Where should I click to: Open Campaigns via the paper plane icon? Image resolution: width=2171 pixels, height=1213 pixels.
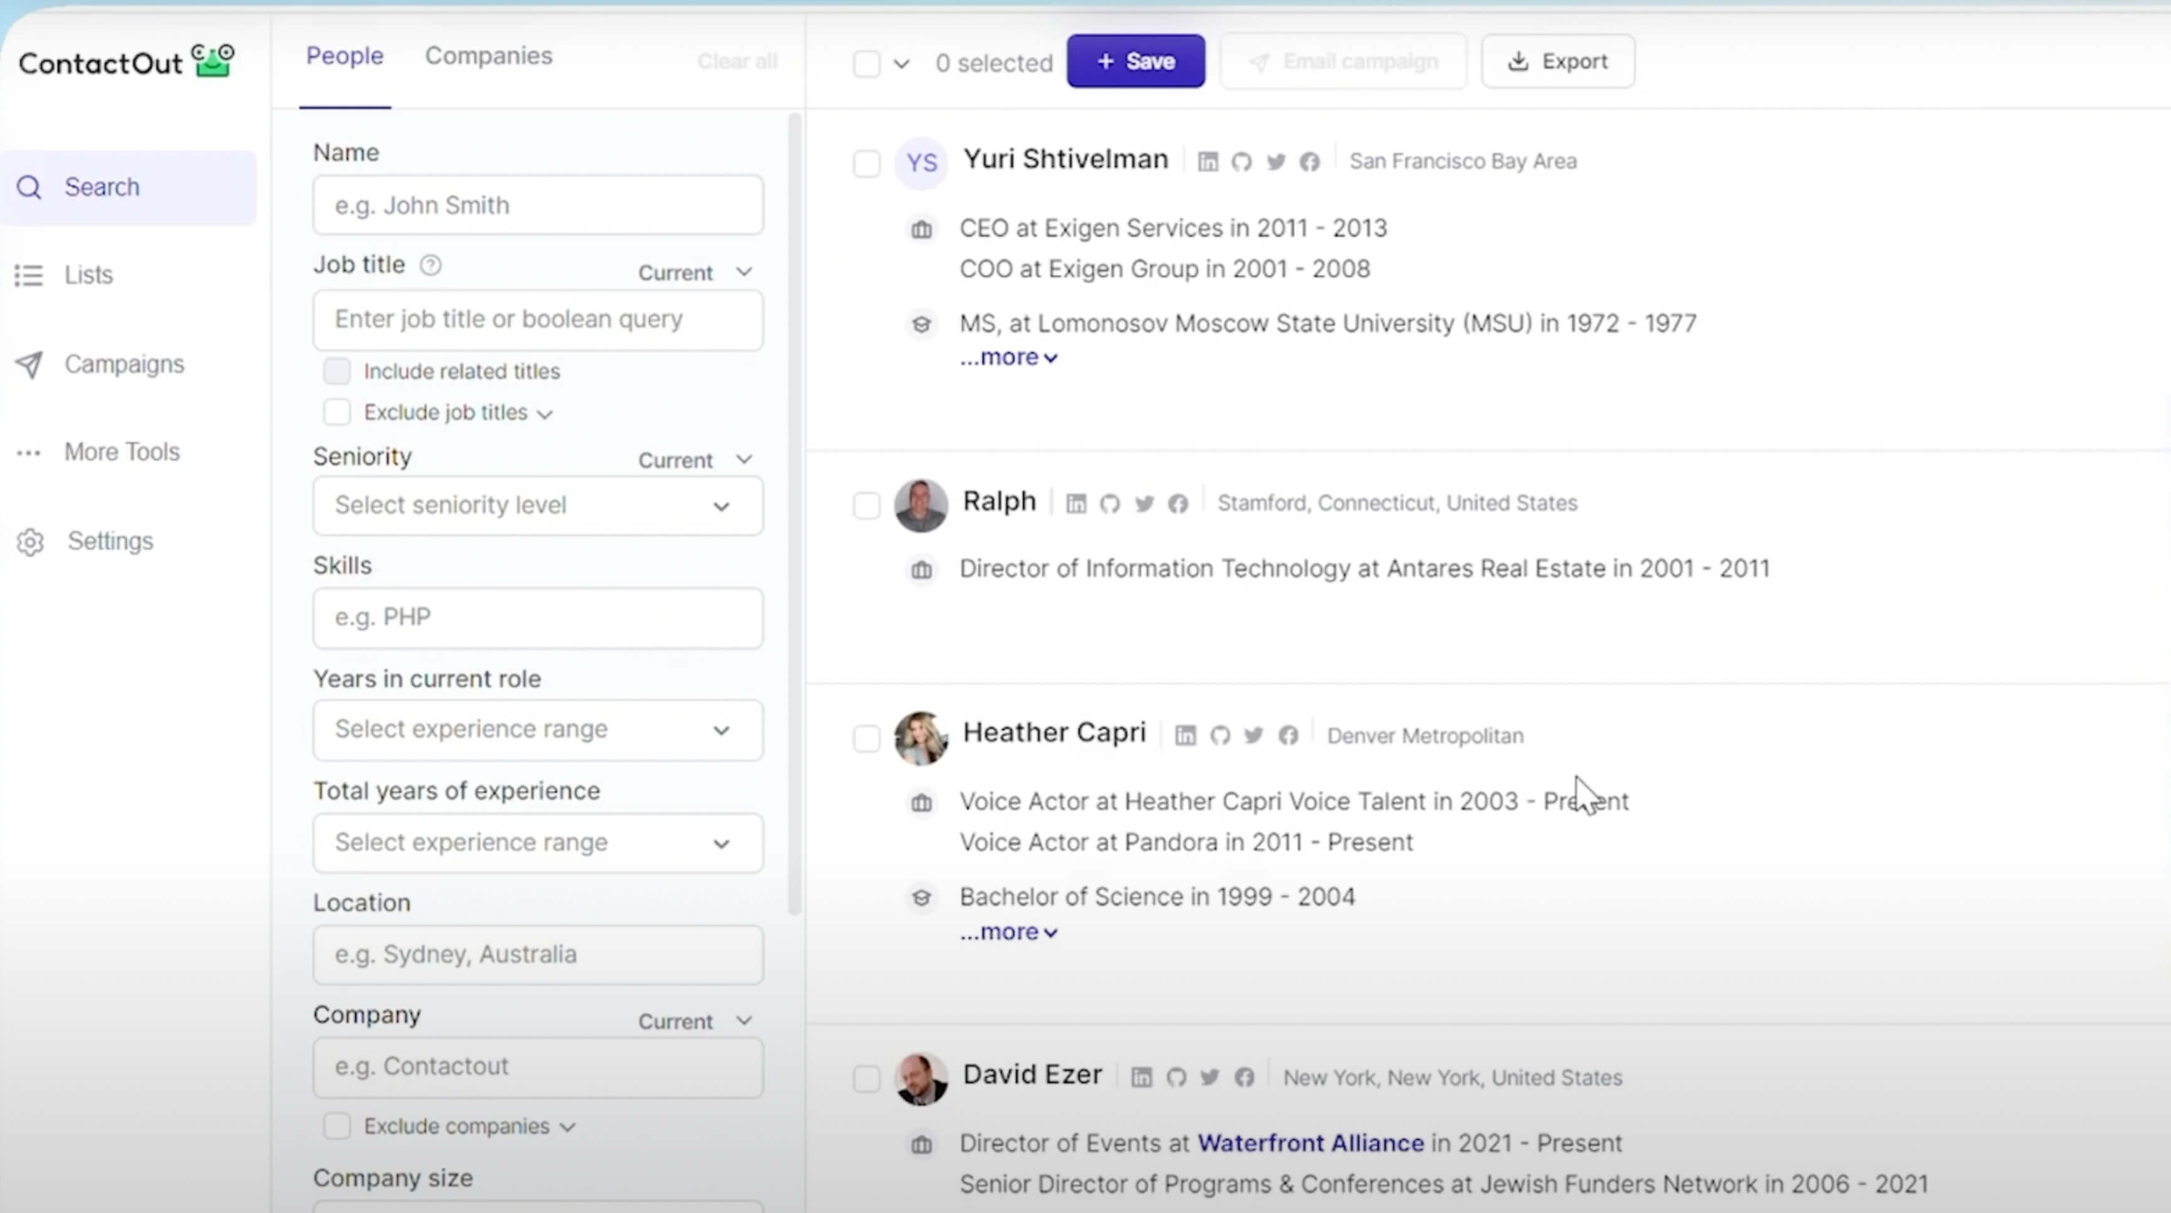(30, 365)
